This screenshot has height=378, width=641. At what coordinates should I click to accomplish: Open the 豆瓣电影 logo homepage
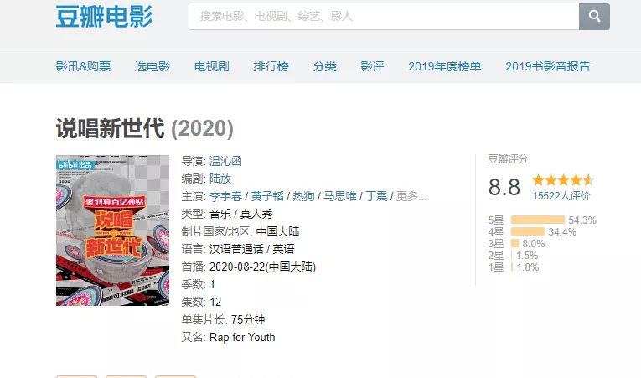pos(104,17)
